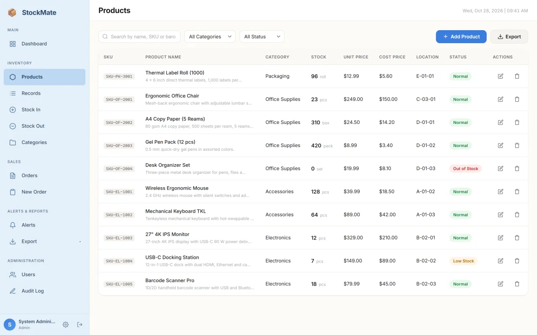The width and height of the screenshot is (537, 335).
Task: Click the StockMate box logo
Action: tap(12, 13)
